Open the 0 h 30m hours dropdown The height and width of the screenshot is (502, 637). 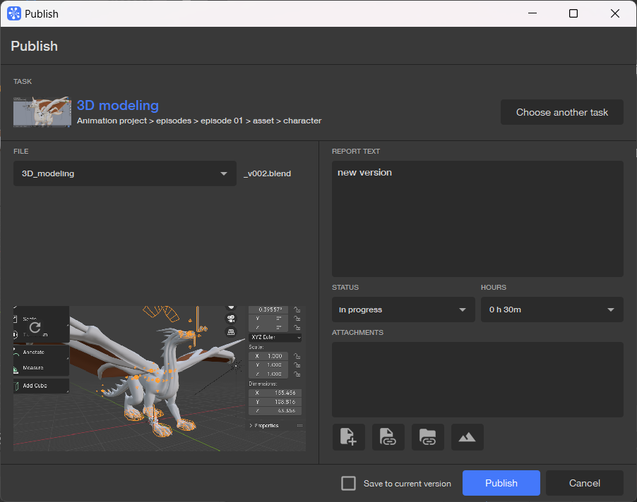[552, 310]
